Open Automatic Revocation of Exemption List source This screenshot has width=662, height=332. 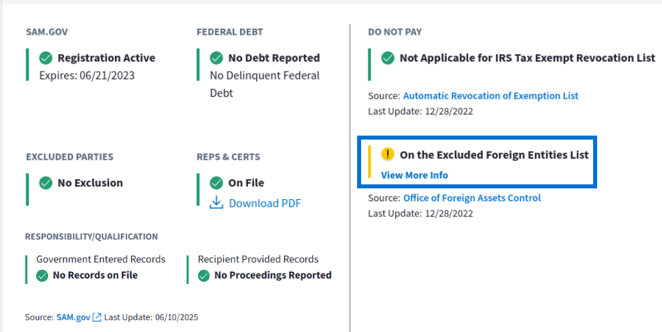pyautogui.click(x=491, y=96)
